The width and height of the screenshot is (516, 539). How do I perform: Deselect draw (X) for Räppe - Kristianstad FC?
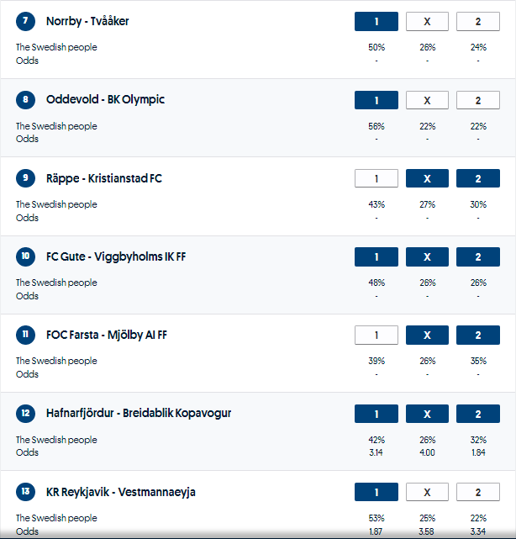click(x=427, y=179)
